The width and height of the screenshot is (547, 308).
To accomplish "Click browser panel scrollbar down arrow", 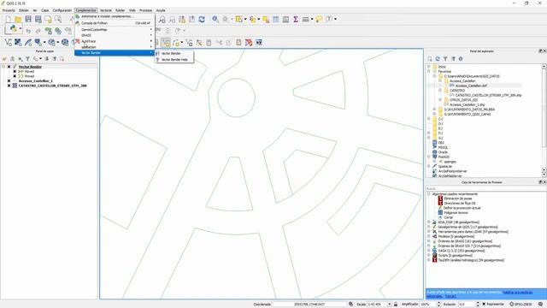I will point(544,175).
